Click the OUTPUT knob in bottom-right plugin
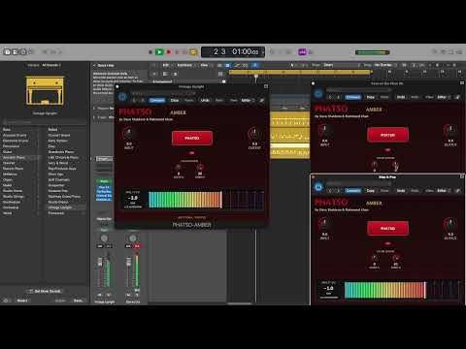Viewport: 466px width, 349px height. [449, 224]
